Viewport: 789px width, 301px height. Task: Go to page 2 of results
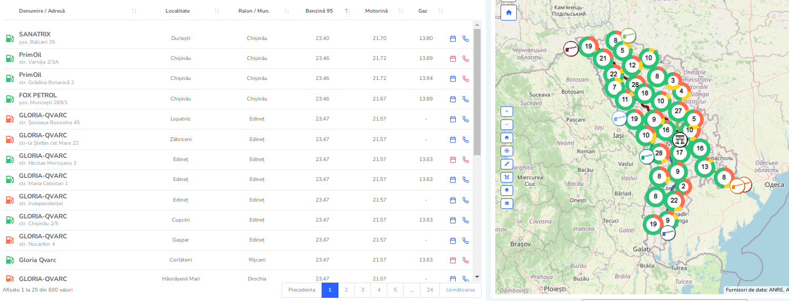[x=346, y=290]
